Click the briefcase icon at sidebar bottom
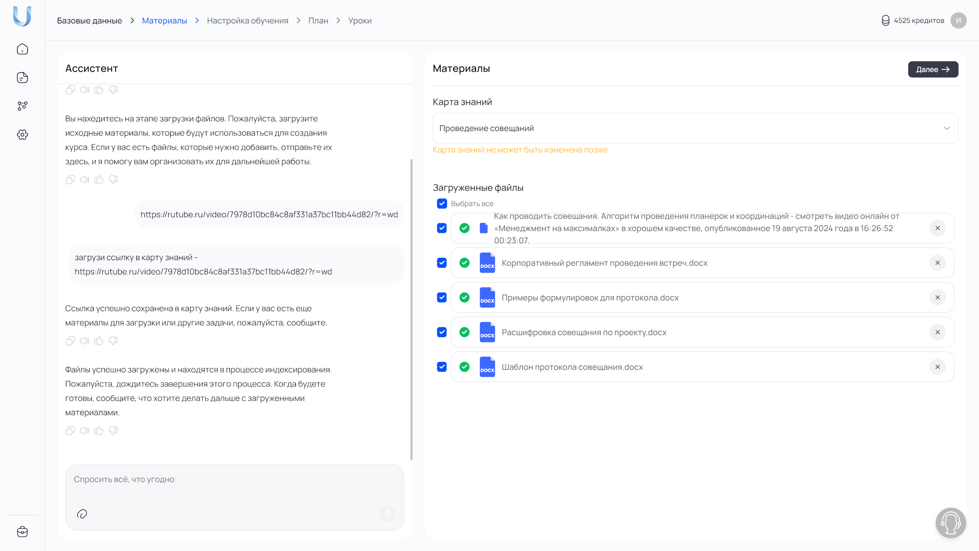979x551 pixels. coord(22,532)
